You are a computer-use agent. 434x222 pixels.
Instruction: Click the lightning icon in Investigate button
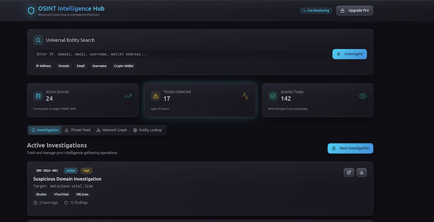click(x=339, y=54)
